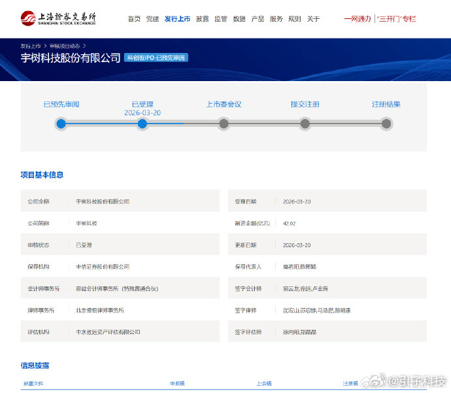
Task: Go to 发行上市 breadcrumb
Action: click(x=31, y=46)
